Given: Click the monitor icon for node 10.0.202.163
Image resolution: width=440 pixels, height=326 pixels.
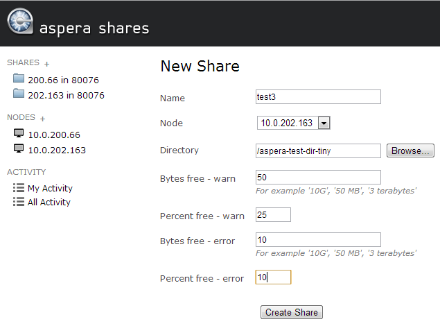Looking at the screenshot, I should (19, 149).
